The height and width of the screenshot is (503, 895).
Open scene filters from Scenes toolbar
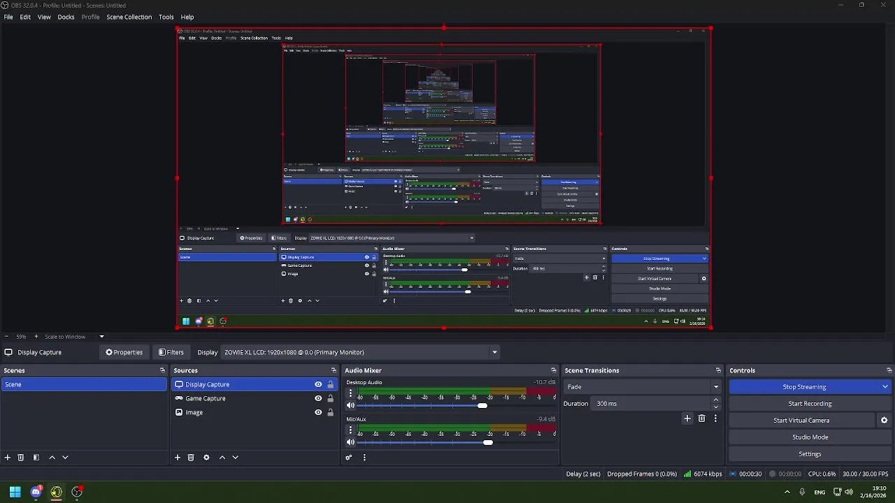(36, 458)
